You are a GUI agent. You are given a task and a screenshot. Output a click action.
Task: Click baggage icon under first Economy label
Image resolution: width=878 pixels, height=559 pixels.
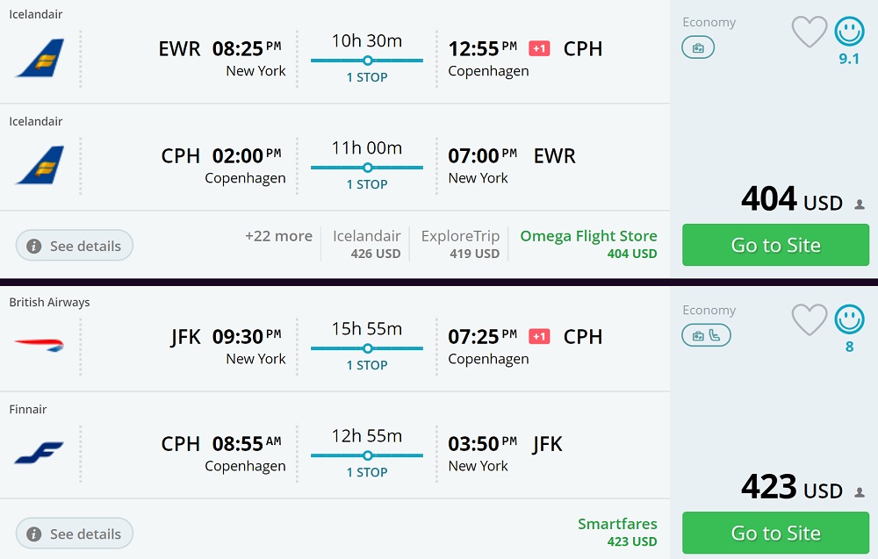point(698,48)
